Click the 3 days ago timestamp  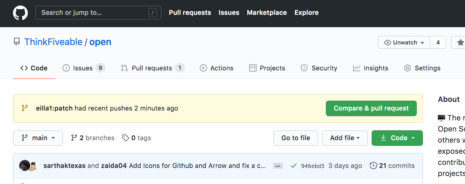click(345, 166)
